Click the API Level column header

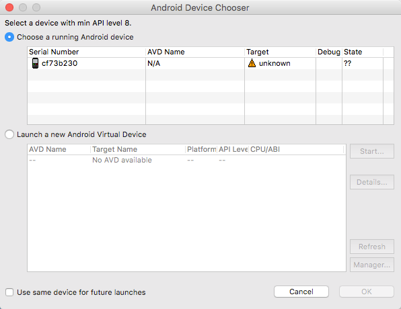tap(233, 149)
